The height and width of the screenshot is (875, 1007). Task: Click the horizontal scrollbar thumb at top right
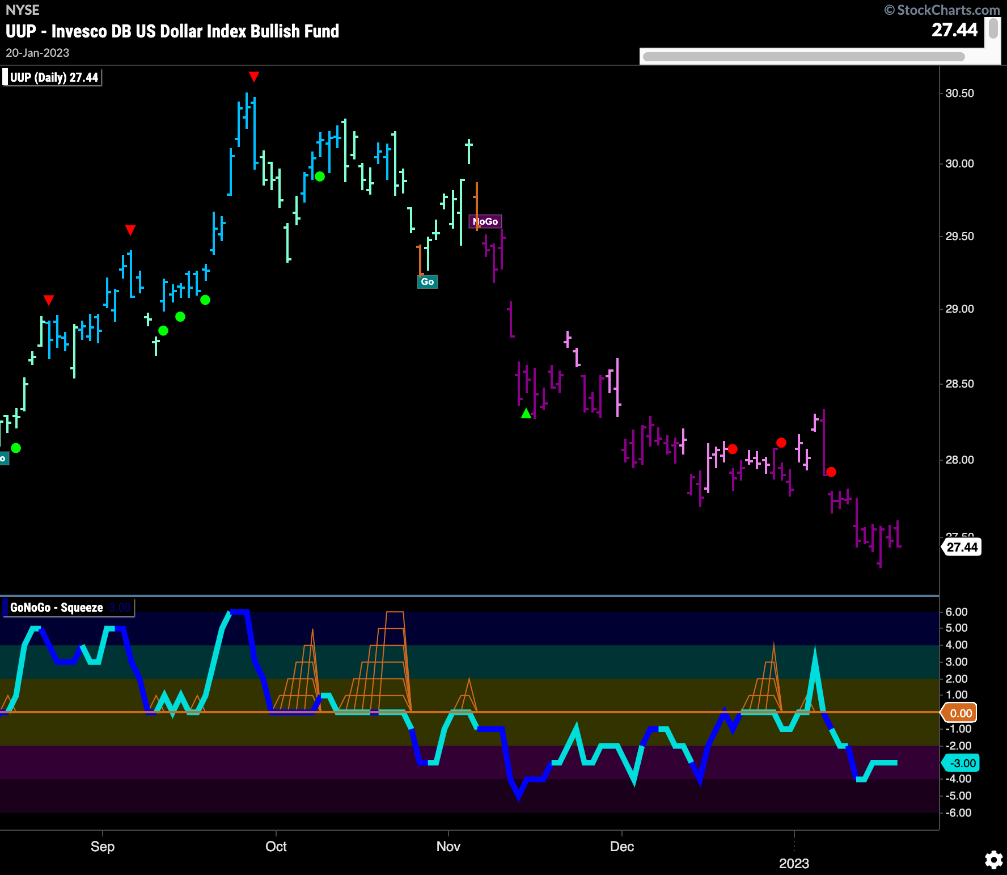[x=803, y=56]
